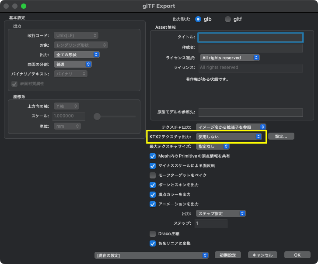Viewport: 318px width, 264px height.
Task: Click the green zoom window button
Action: (24, 6)
